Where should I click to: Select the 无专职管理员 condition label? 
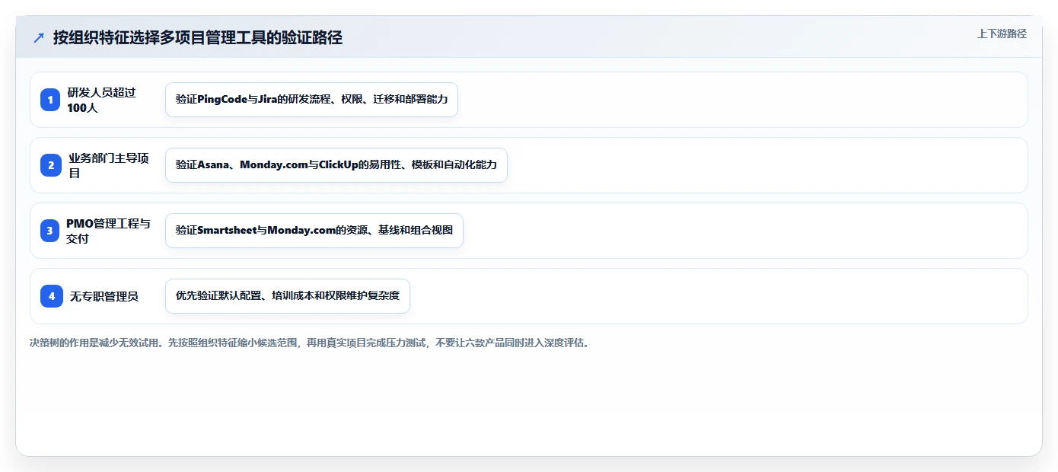pyautogui.click(x=104, y=296)
